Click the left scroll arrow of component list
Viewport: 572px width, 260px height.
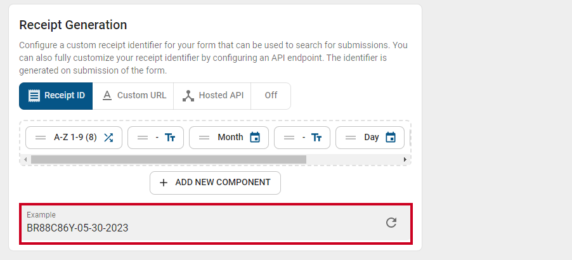click(x=25, y=159)
